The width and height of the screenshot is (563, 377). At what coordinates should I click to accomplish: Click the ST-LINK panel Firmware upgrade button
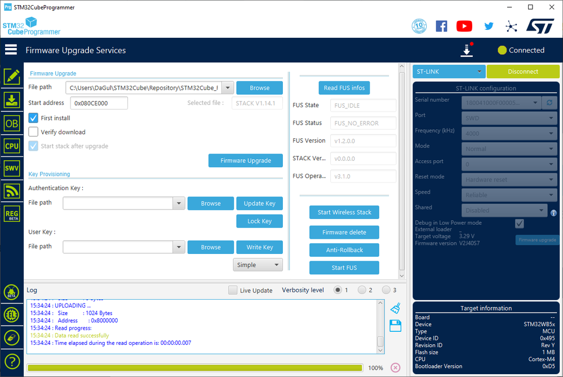tap(537, 240)
